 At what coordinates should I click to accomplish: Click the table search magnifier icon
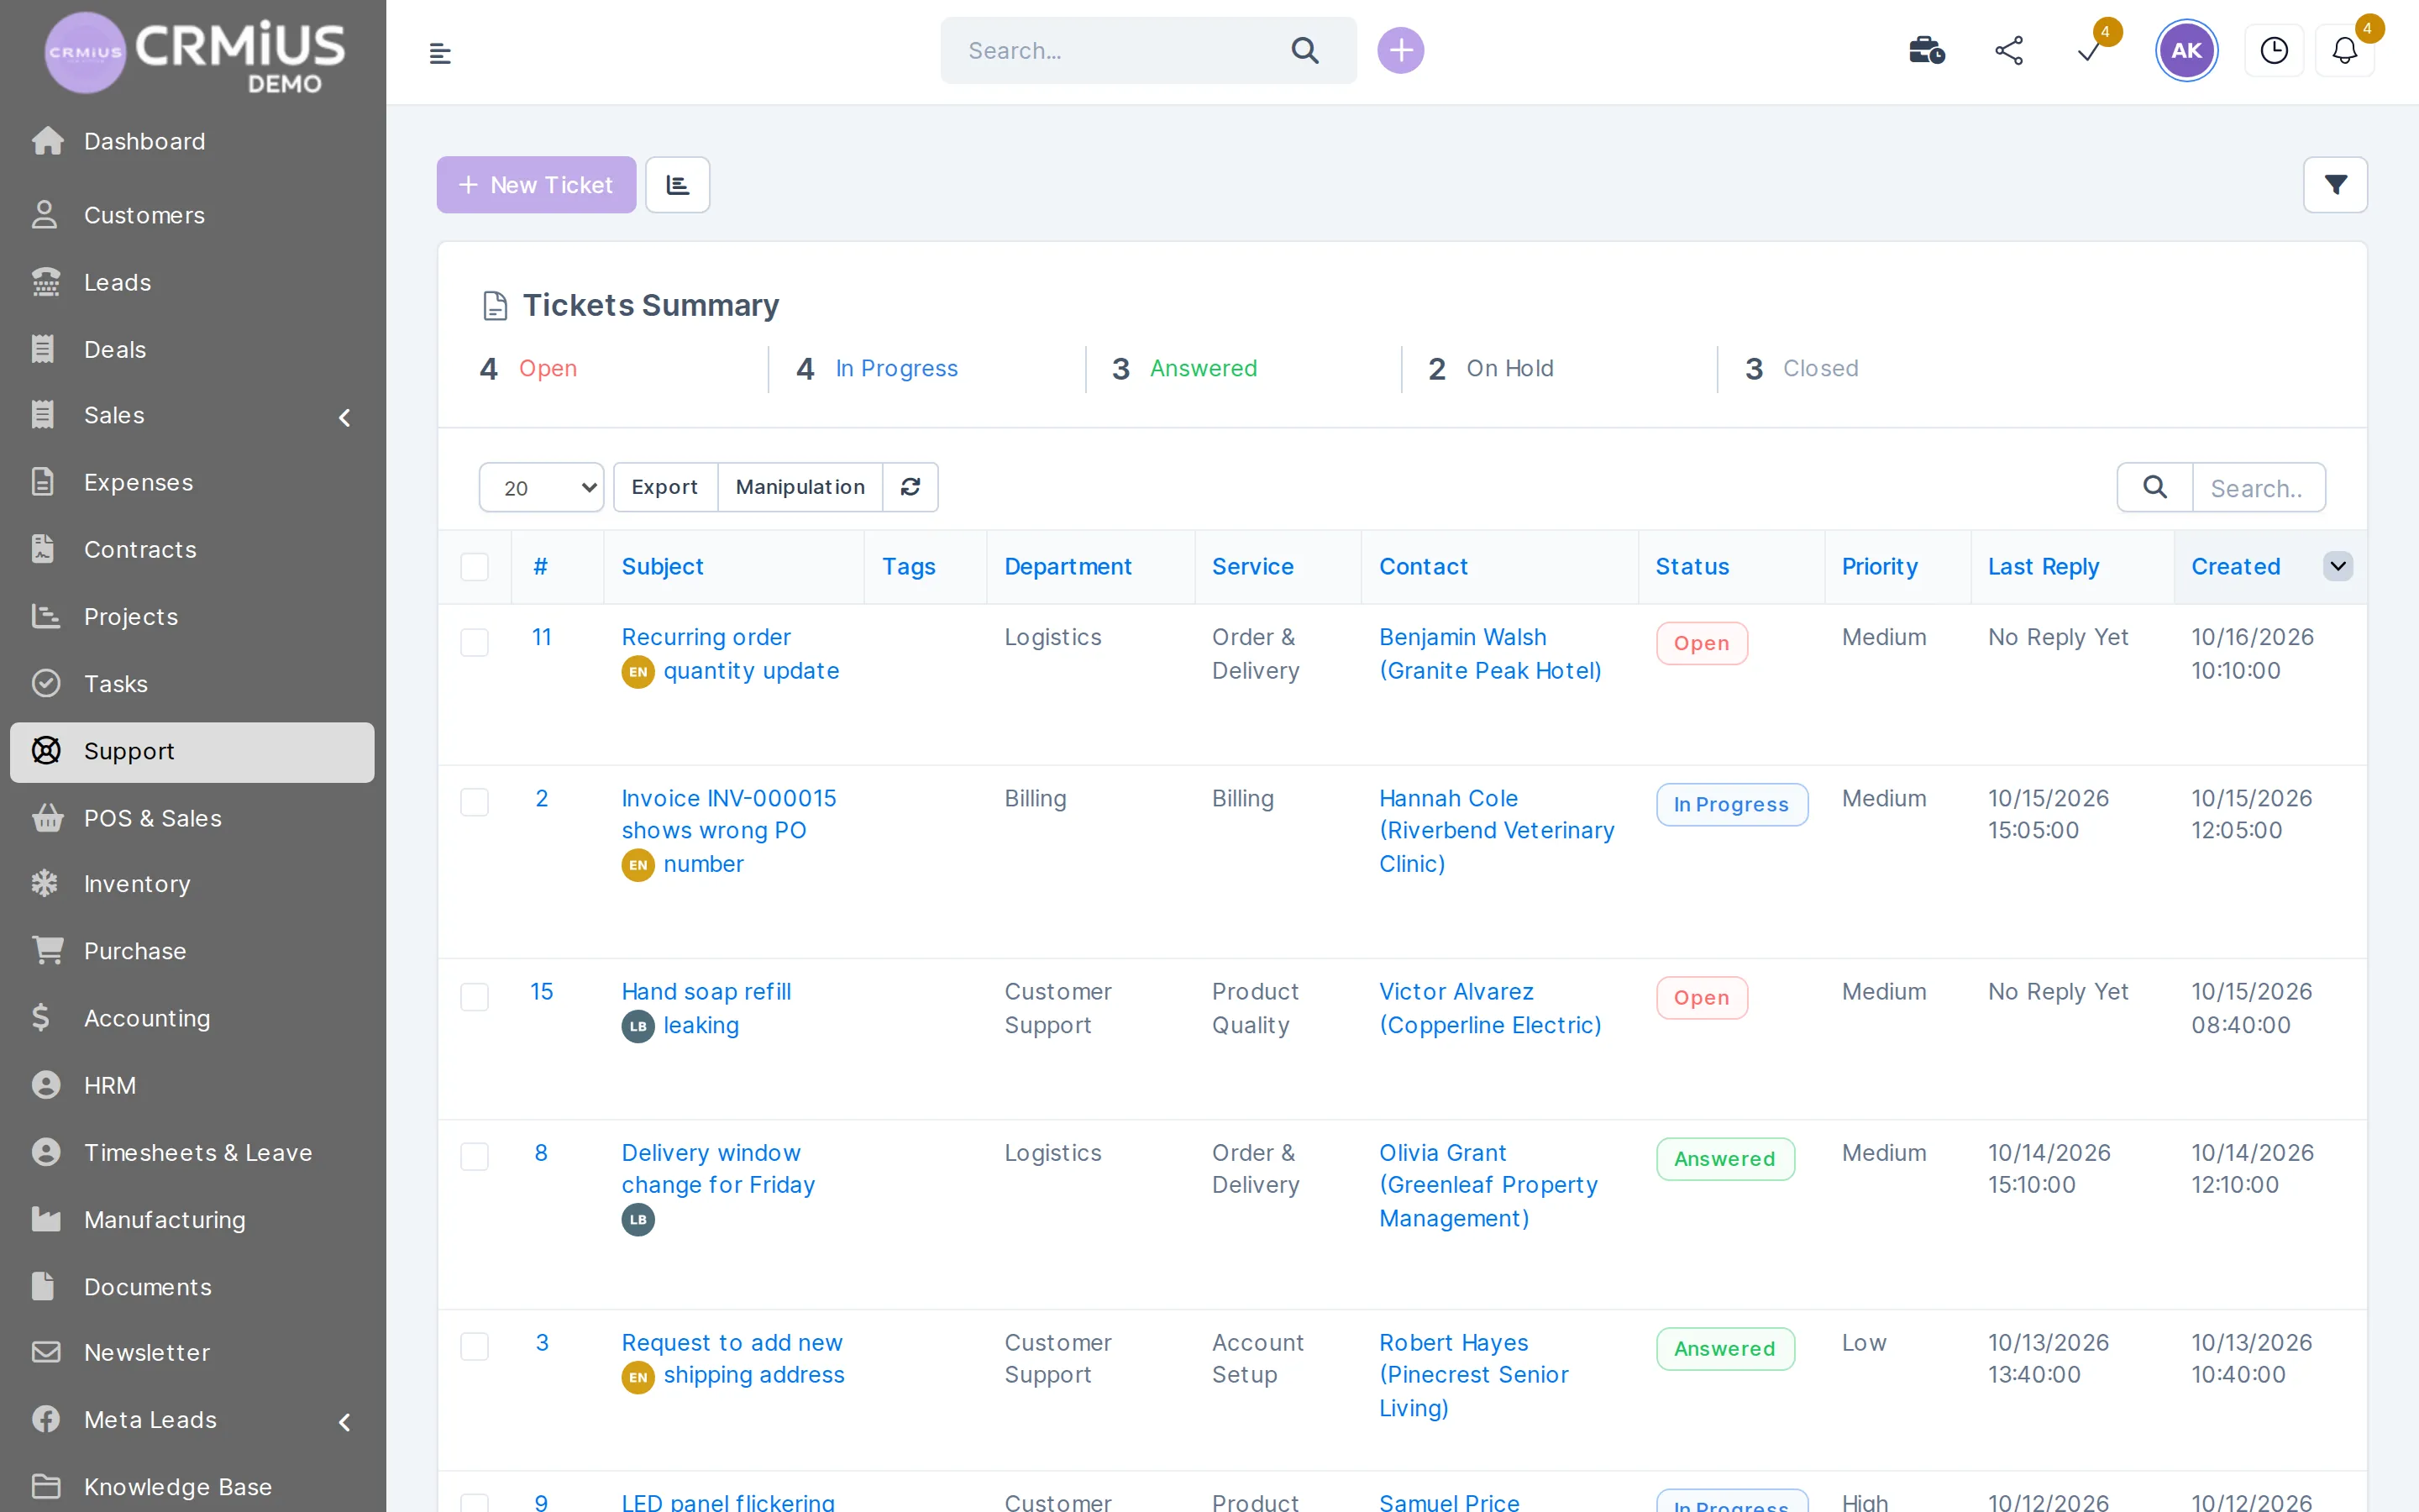(x=2155, y=487)
